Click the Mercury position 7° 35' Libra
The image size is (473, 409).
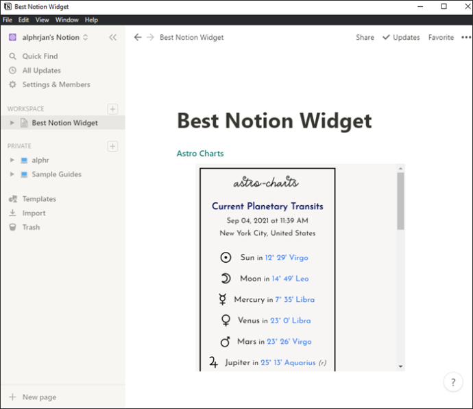tap(295, 300)
